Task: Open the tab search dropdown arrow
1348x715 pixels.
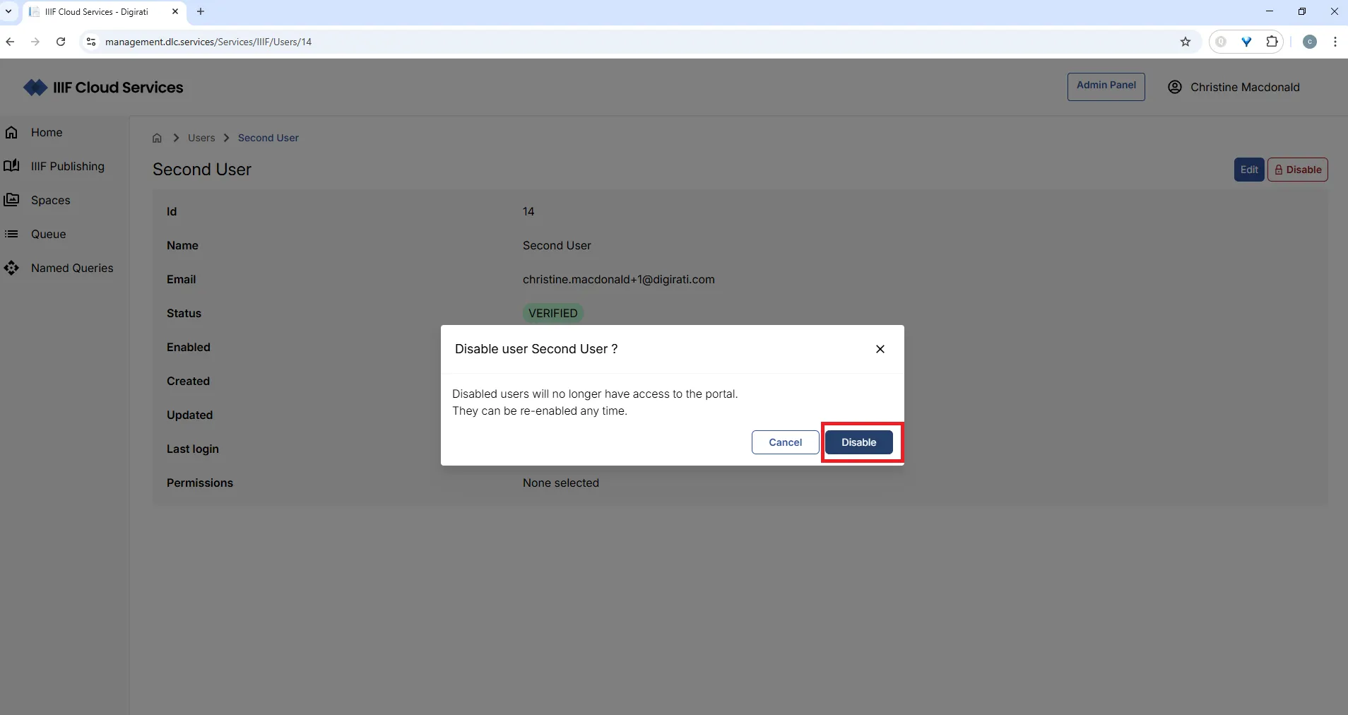Action: 9,11
